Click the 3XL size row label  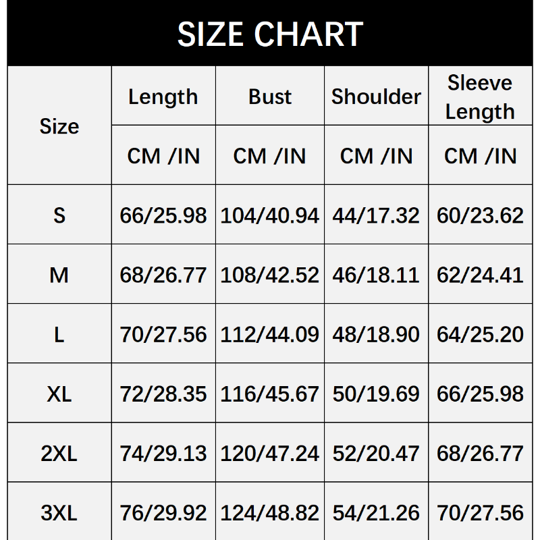point(59,512)
